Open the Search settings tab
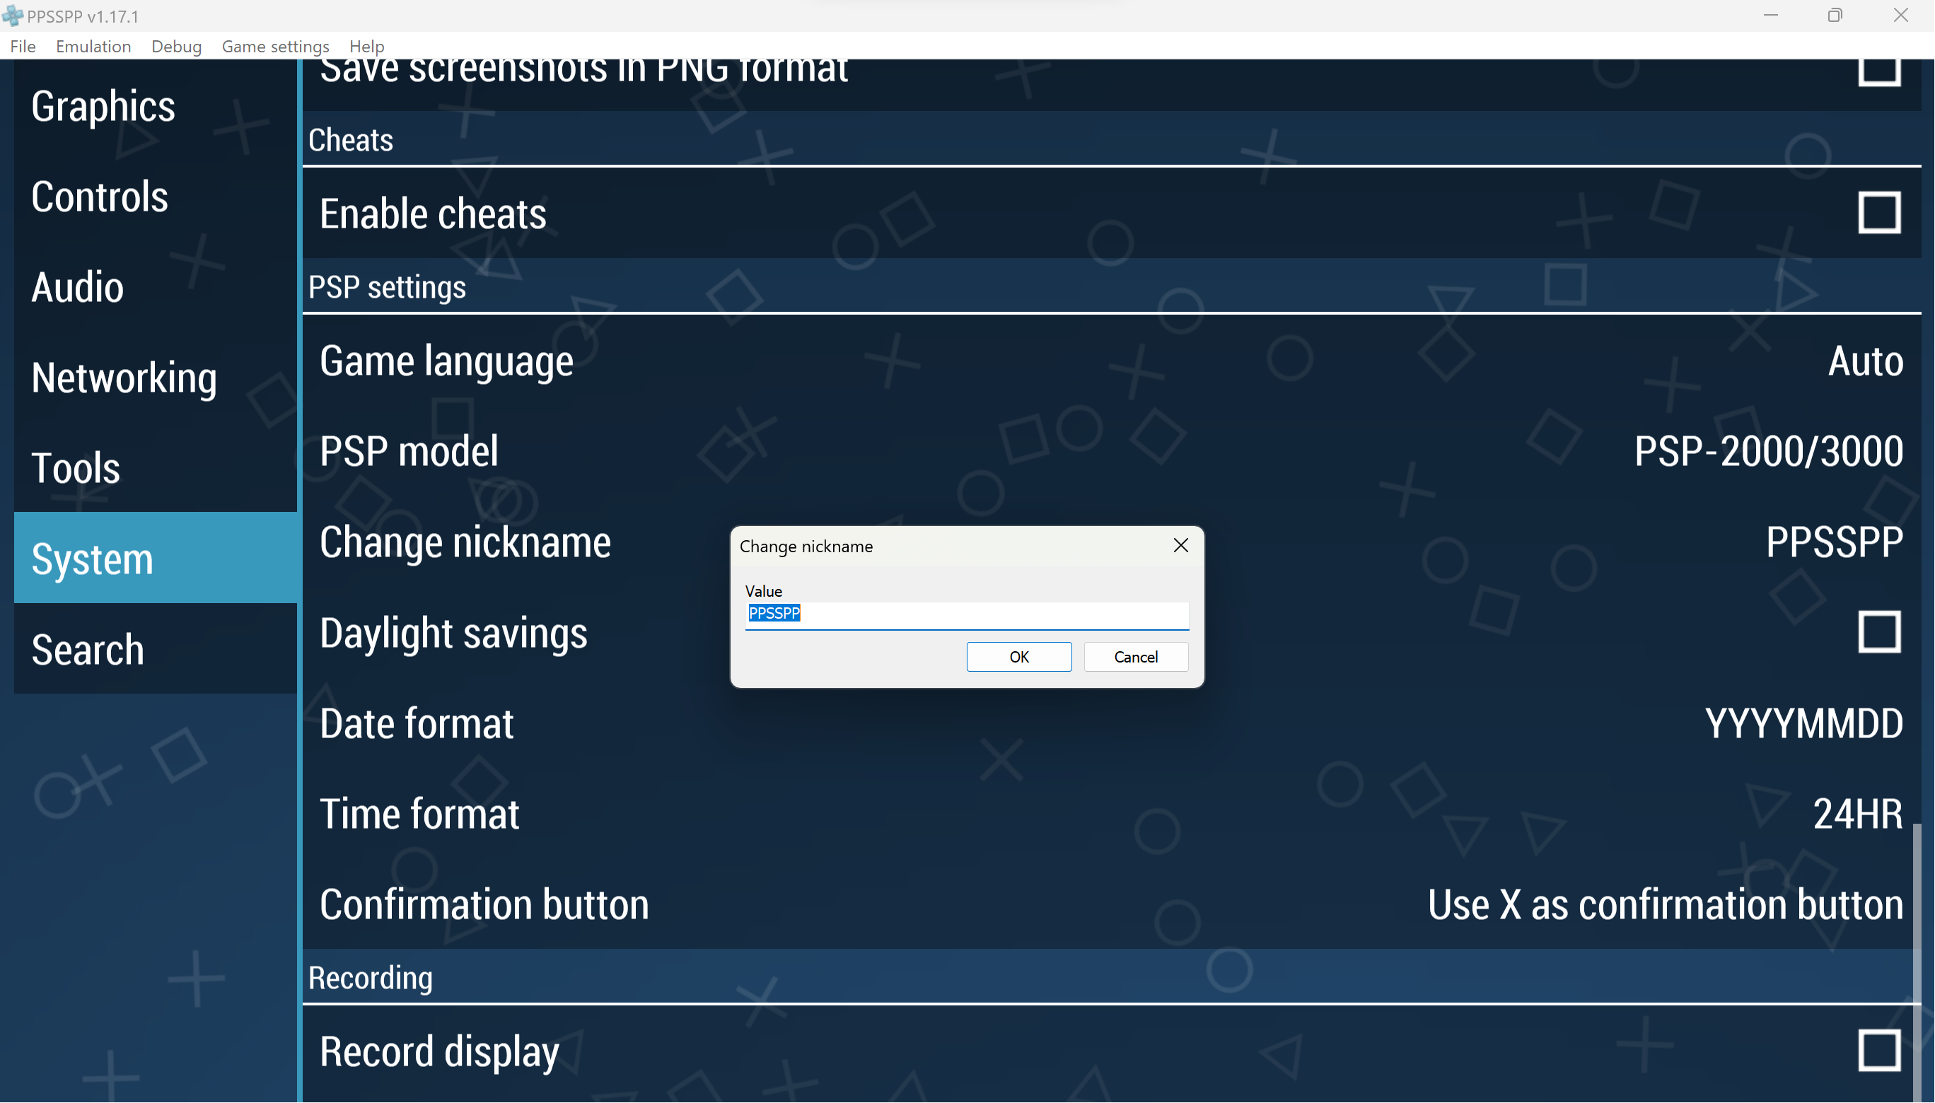The height and width of the screenshot is (1103, 1935). (156, 649)
